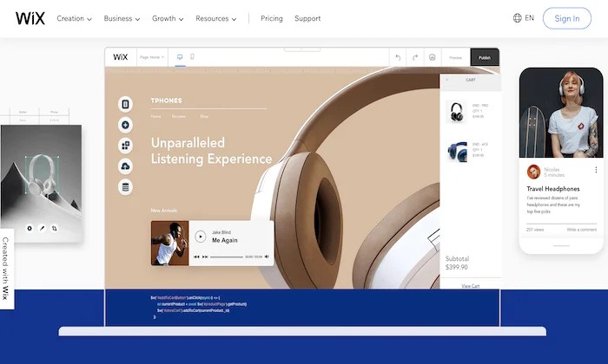Click the Me Again track progress slider
Viewport: 608px width, 364px height.
click(x=227, y=257)
